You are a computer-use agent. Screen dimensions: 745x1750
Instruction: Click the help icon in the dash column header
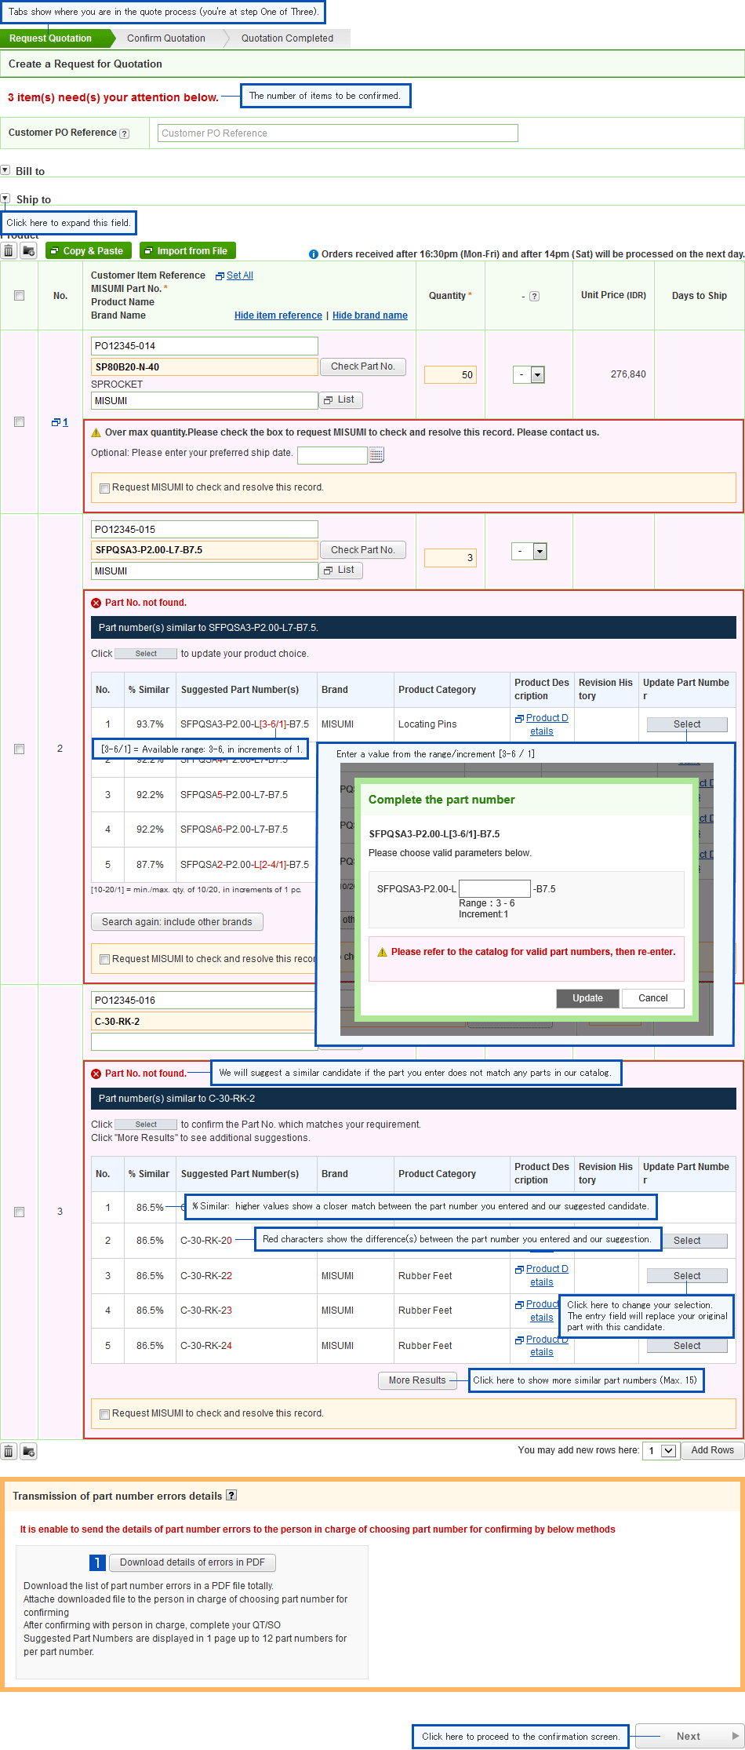[x=534, y=297]
